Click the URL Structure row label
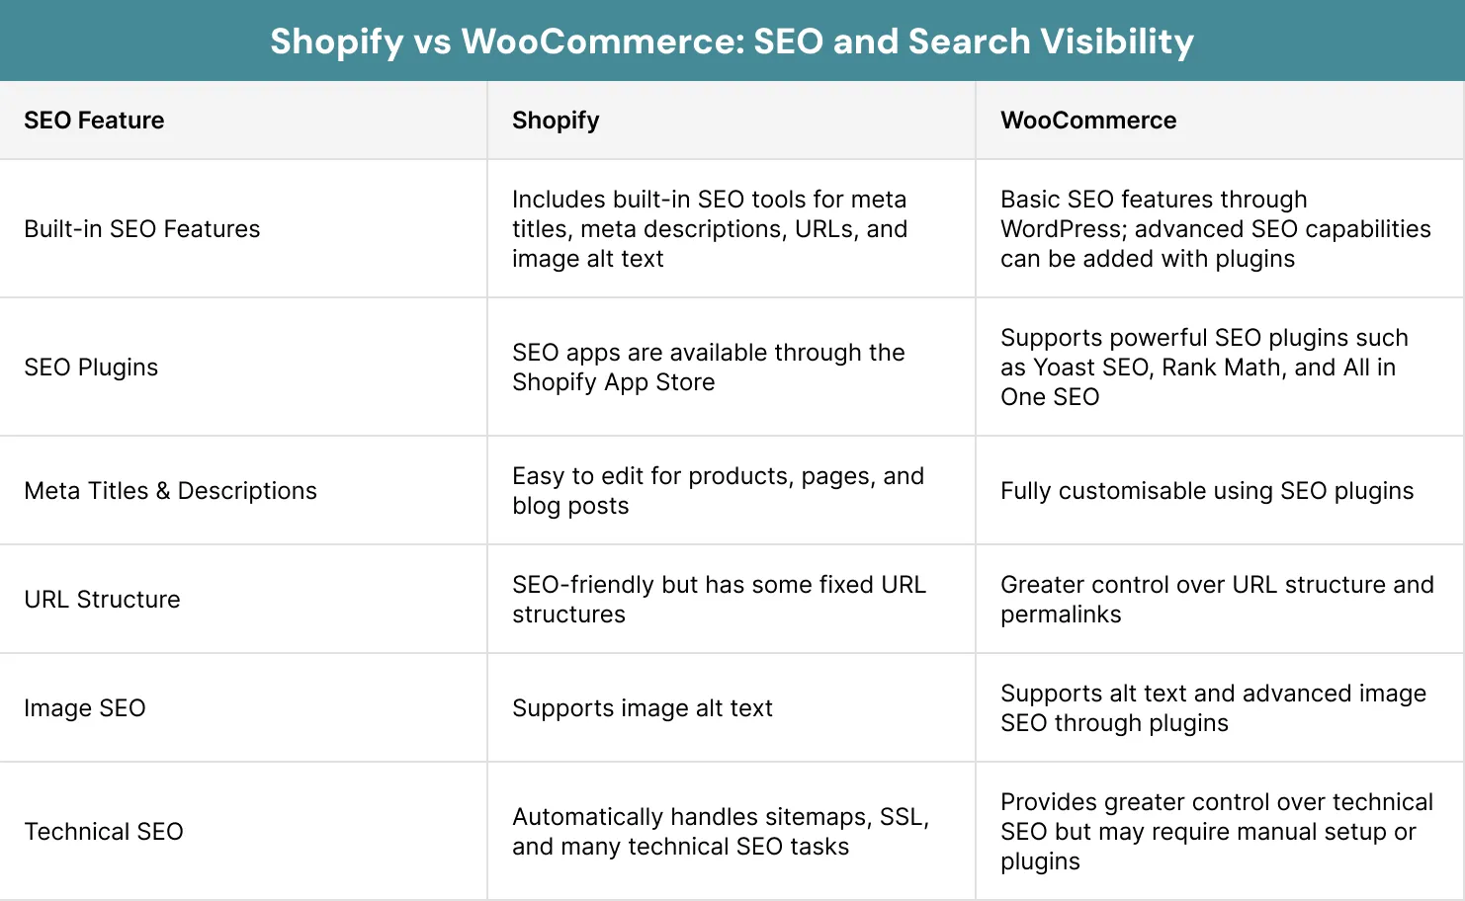1465x901 pixels. 102,600
